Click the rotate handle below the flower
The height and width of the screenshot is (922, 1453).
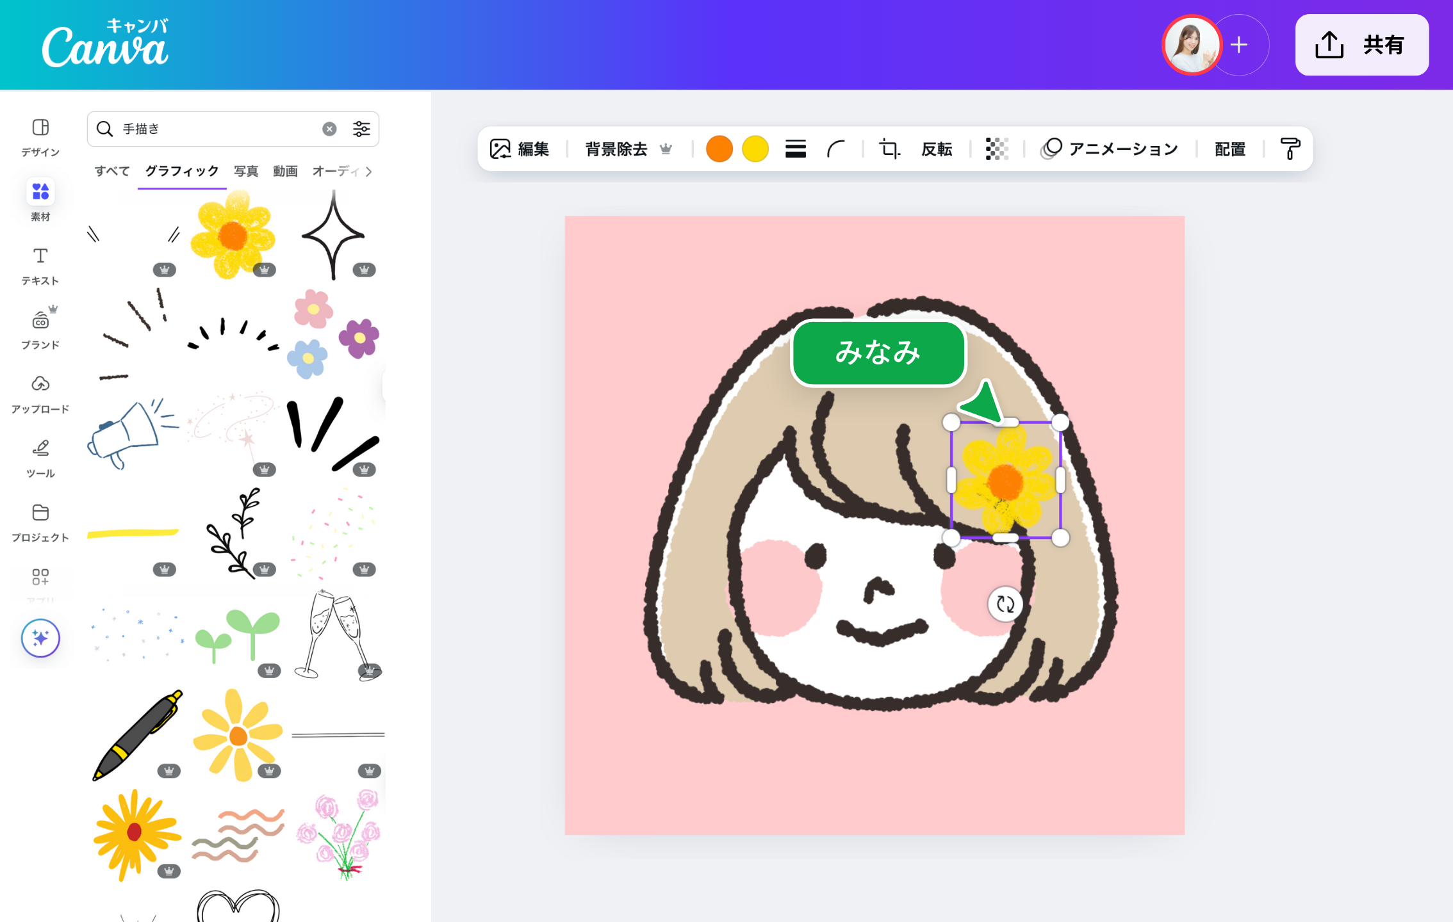point(1005,604)
